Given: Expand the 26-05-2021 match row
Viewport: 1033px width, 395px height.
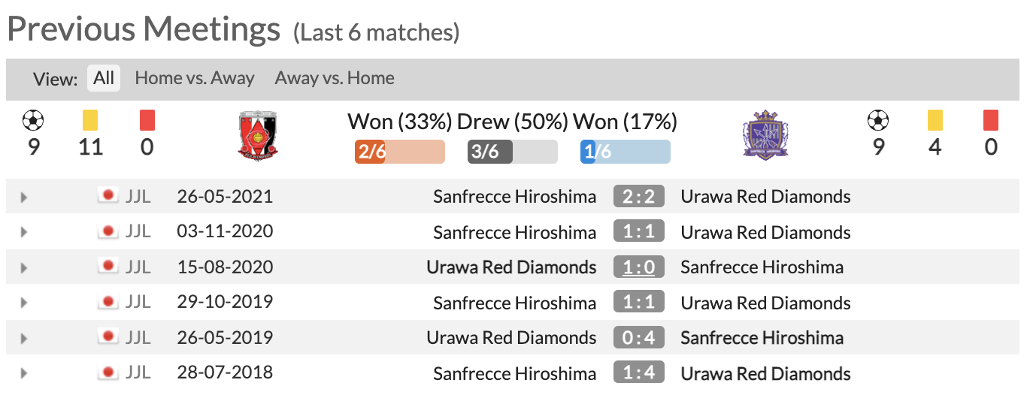Looking at the screenshot, I should (x=24, y=197).
